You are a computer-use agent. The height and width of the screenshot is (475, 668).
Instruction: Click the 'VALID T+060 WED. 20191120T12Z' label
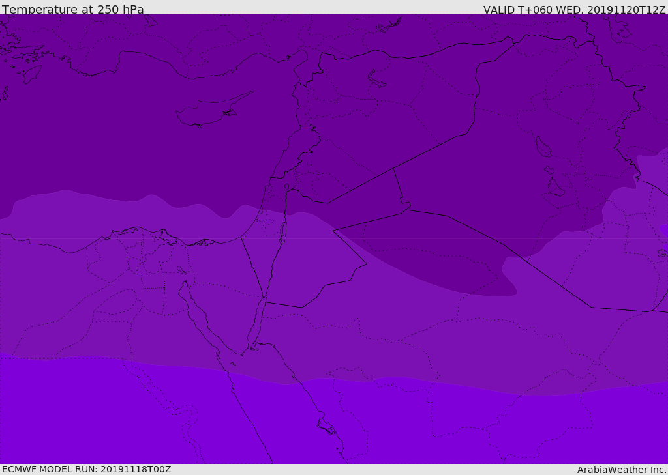[574, 9]
